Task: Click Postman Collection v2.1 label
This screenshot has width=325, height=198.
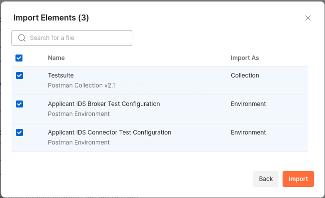Action: coord(81,85)
